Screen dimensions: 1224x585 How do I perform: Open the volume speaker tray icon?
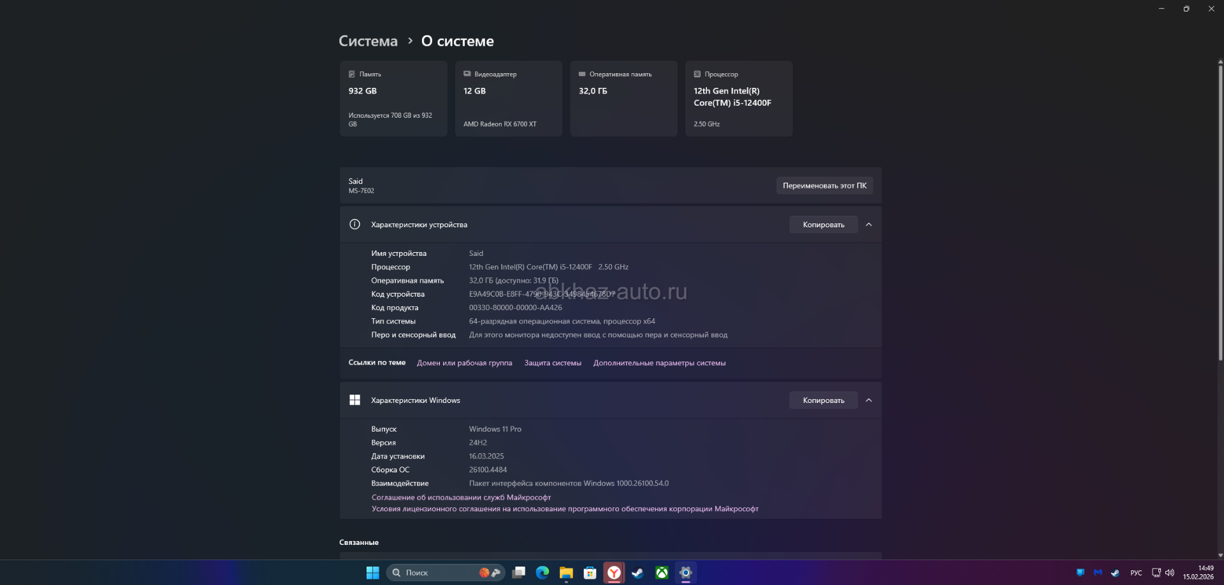pos(1170,573)
